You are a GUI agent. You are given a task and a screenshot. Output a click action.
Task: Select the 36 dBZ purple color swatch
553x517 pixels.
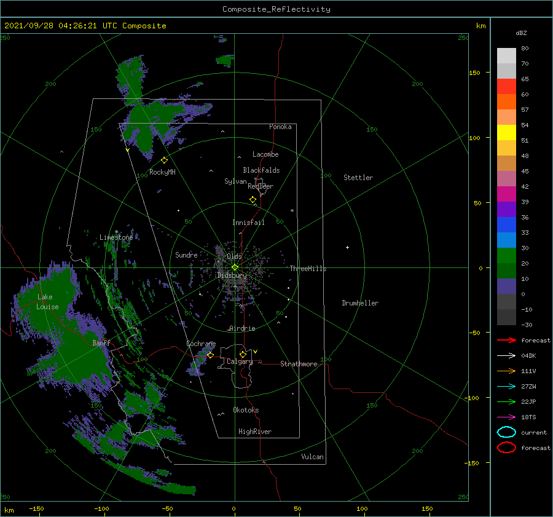coord(506,209)
